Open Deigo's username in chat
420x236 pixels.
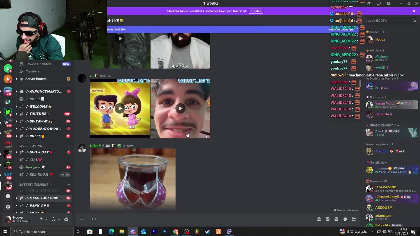click(x=95, y=146)
